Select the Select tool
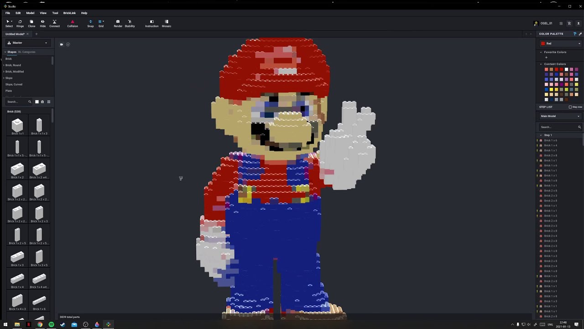 (x=8, y=23)
